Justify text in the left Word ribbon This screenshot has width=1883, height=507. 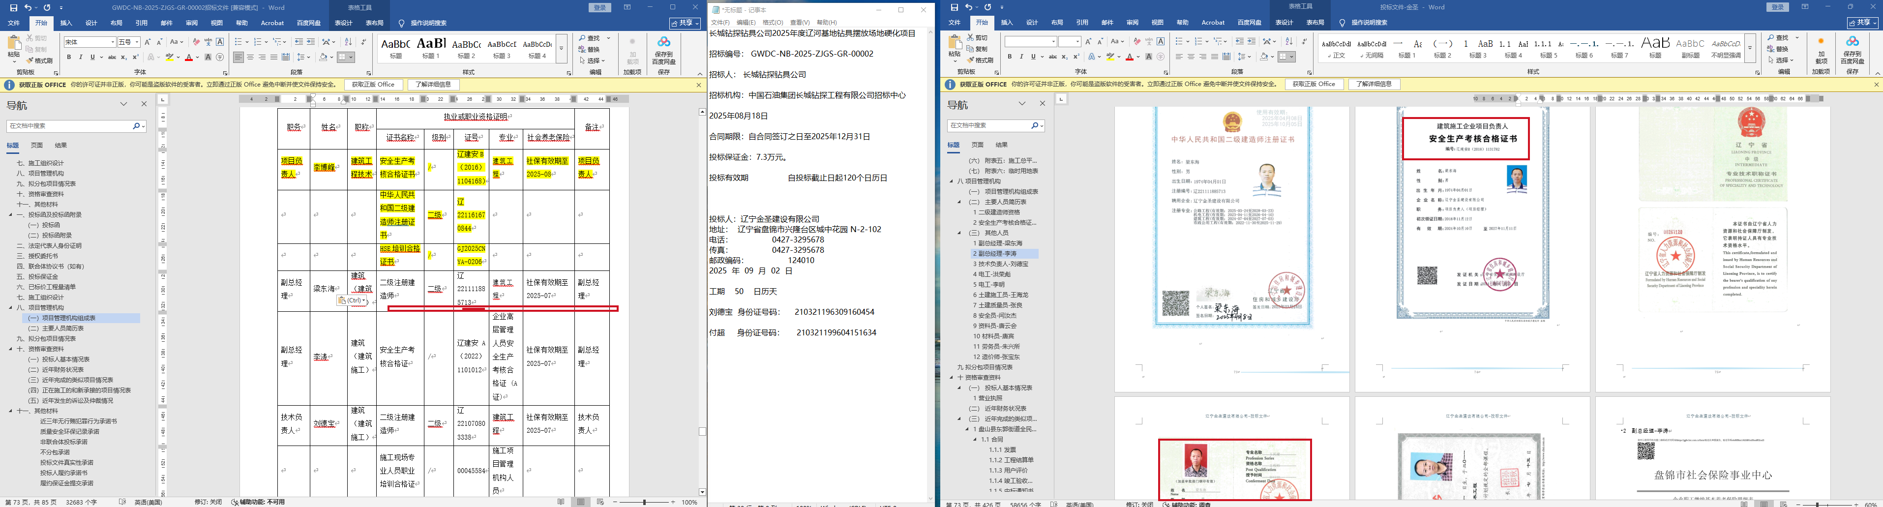273,57
